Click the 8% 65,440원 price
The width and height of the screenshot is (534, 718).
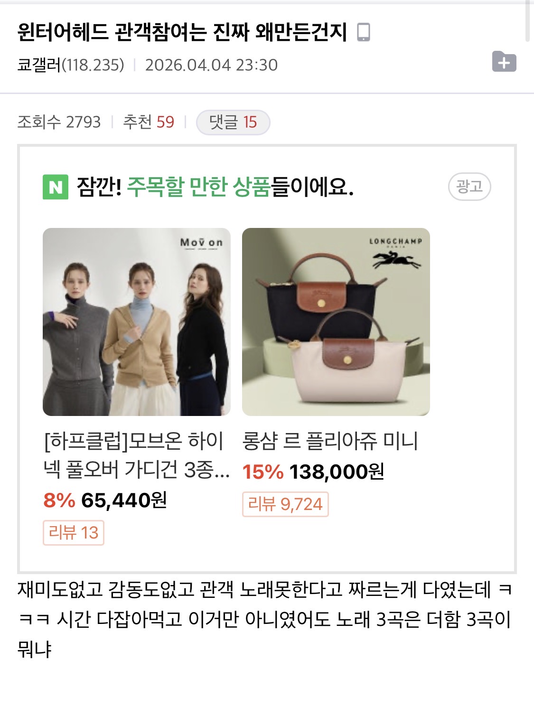tap(105, 500)
